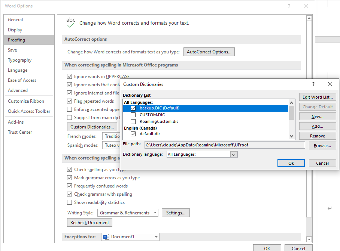The image size is (340, 251).
Task: Toggle Flag repeated words checkbox
Action: (x=69, y=101)
